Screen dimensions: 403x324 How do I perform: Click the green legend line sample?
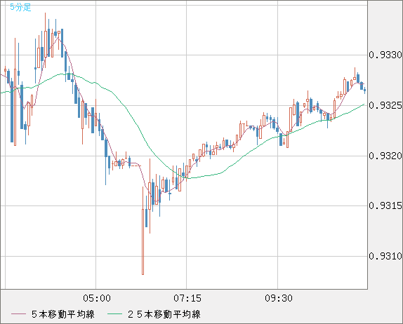click(x=114, y=314)
